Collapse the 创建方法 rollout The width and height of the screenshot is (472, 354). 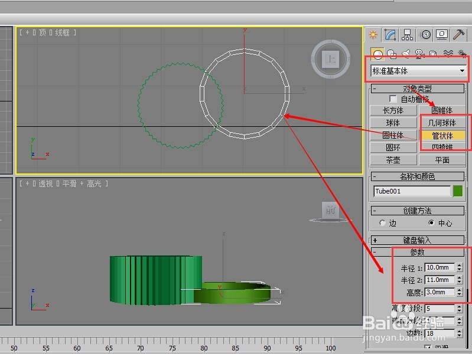click(418, 211)
